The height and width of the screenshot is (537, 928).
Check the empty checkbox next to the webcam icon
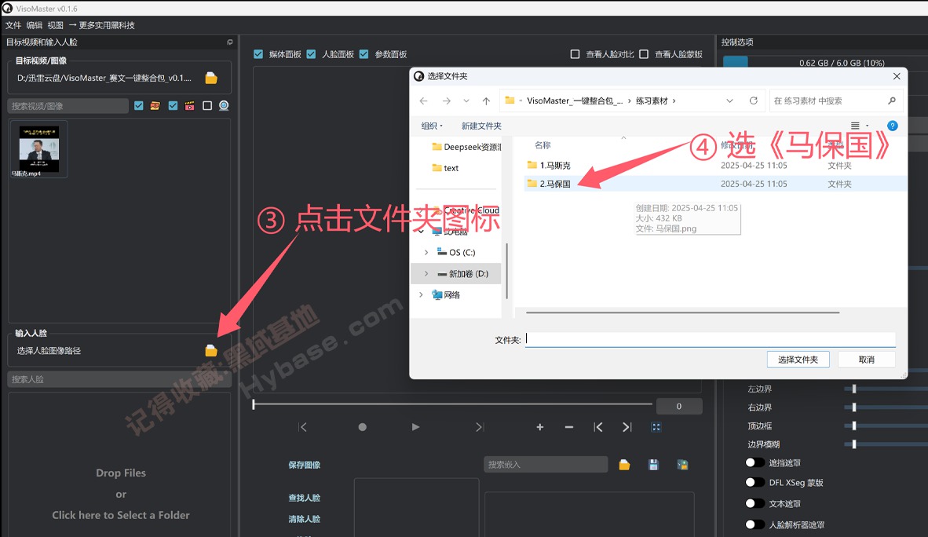207,105
